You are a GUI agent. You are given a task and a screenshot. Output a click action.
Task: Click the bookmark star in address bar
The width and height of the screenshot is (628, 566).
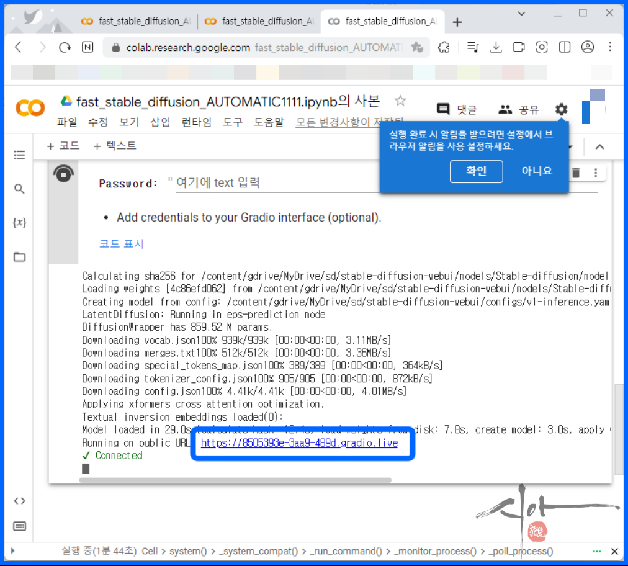coord(417,47)
